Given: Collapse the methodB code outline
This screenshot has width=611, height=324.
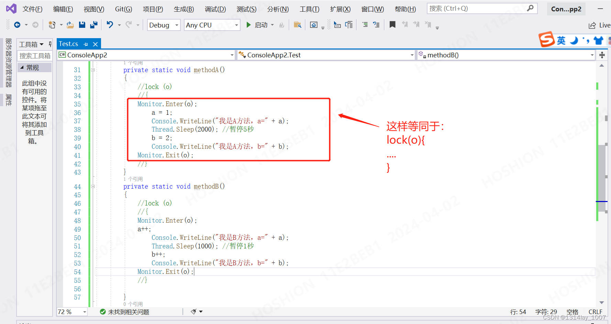Looking at the screenshot, I should click(93, 186).
